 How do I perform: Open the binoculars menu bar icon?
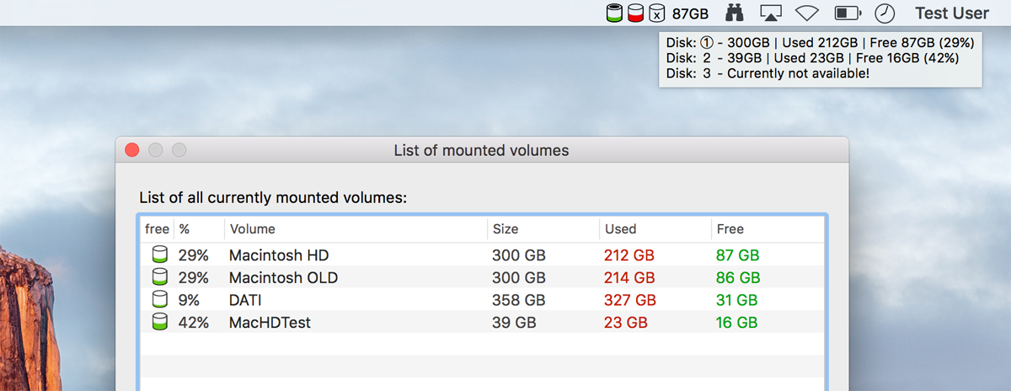coord(735,13)
